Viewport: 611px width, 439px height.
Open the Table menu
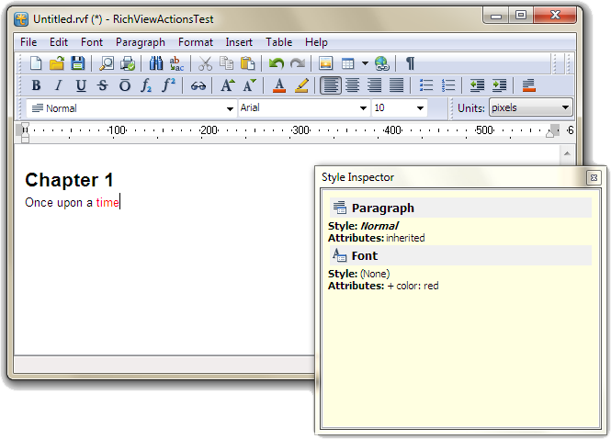(278, 42)
